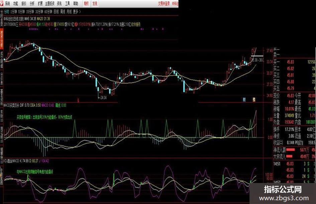Image resolution: width=316 pixels, height=204 pixels.
Task: Click the 榜 marker under the candlesticks
Action: 254,99
